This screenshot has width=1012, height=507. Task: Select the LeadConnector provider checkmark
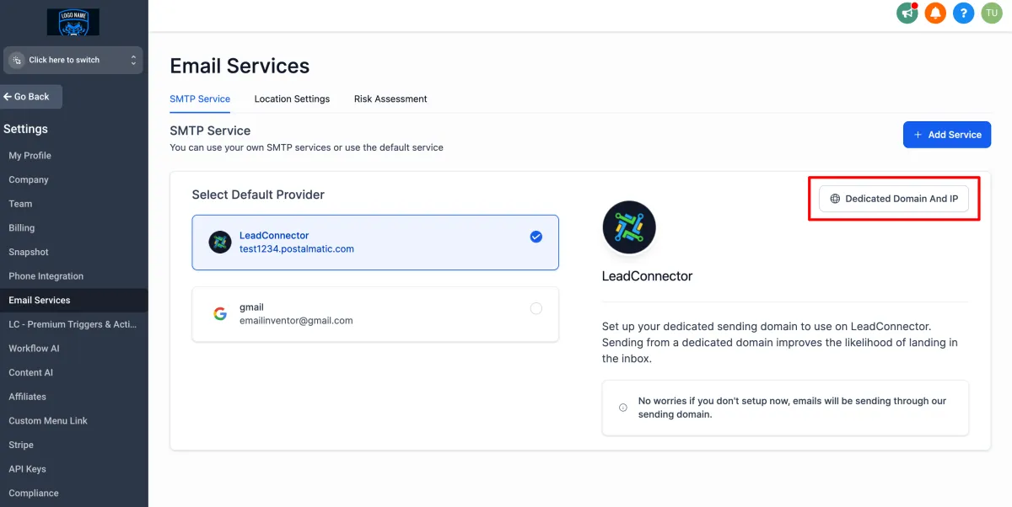click(x=536, y=237)
